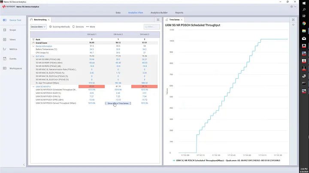Maximize the Benchmarking panel
309x173 pixels.
(x=158, y=20)
